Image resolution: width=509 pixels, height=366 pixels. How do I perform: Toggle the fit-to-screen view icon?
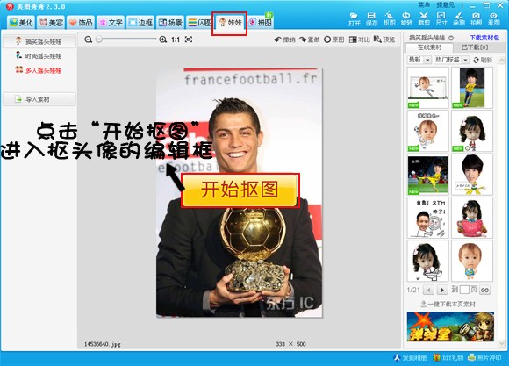(189, 39)
